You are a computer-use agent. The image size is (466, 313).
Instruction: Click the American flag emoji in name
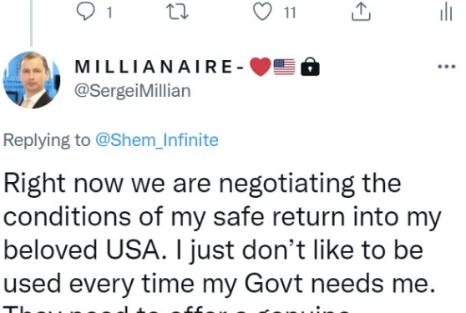tap(285, 67)
